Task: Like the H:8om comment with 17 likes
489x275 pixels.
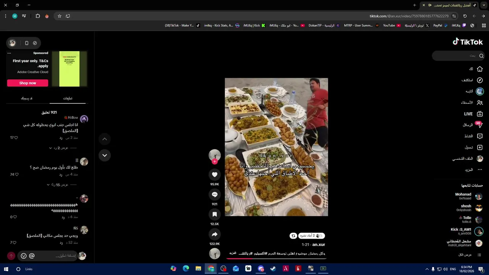Action: click(x=16, y=137)
